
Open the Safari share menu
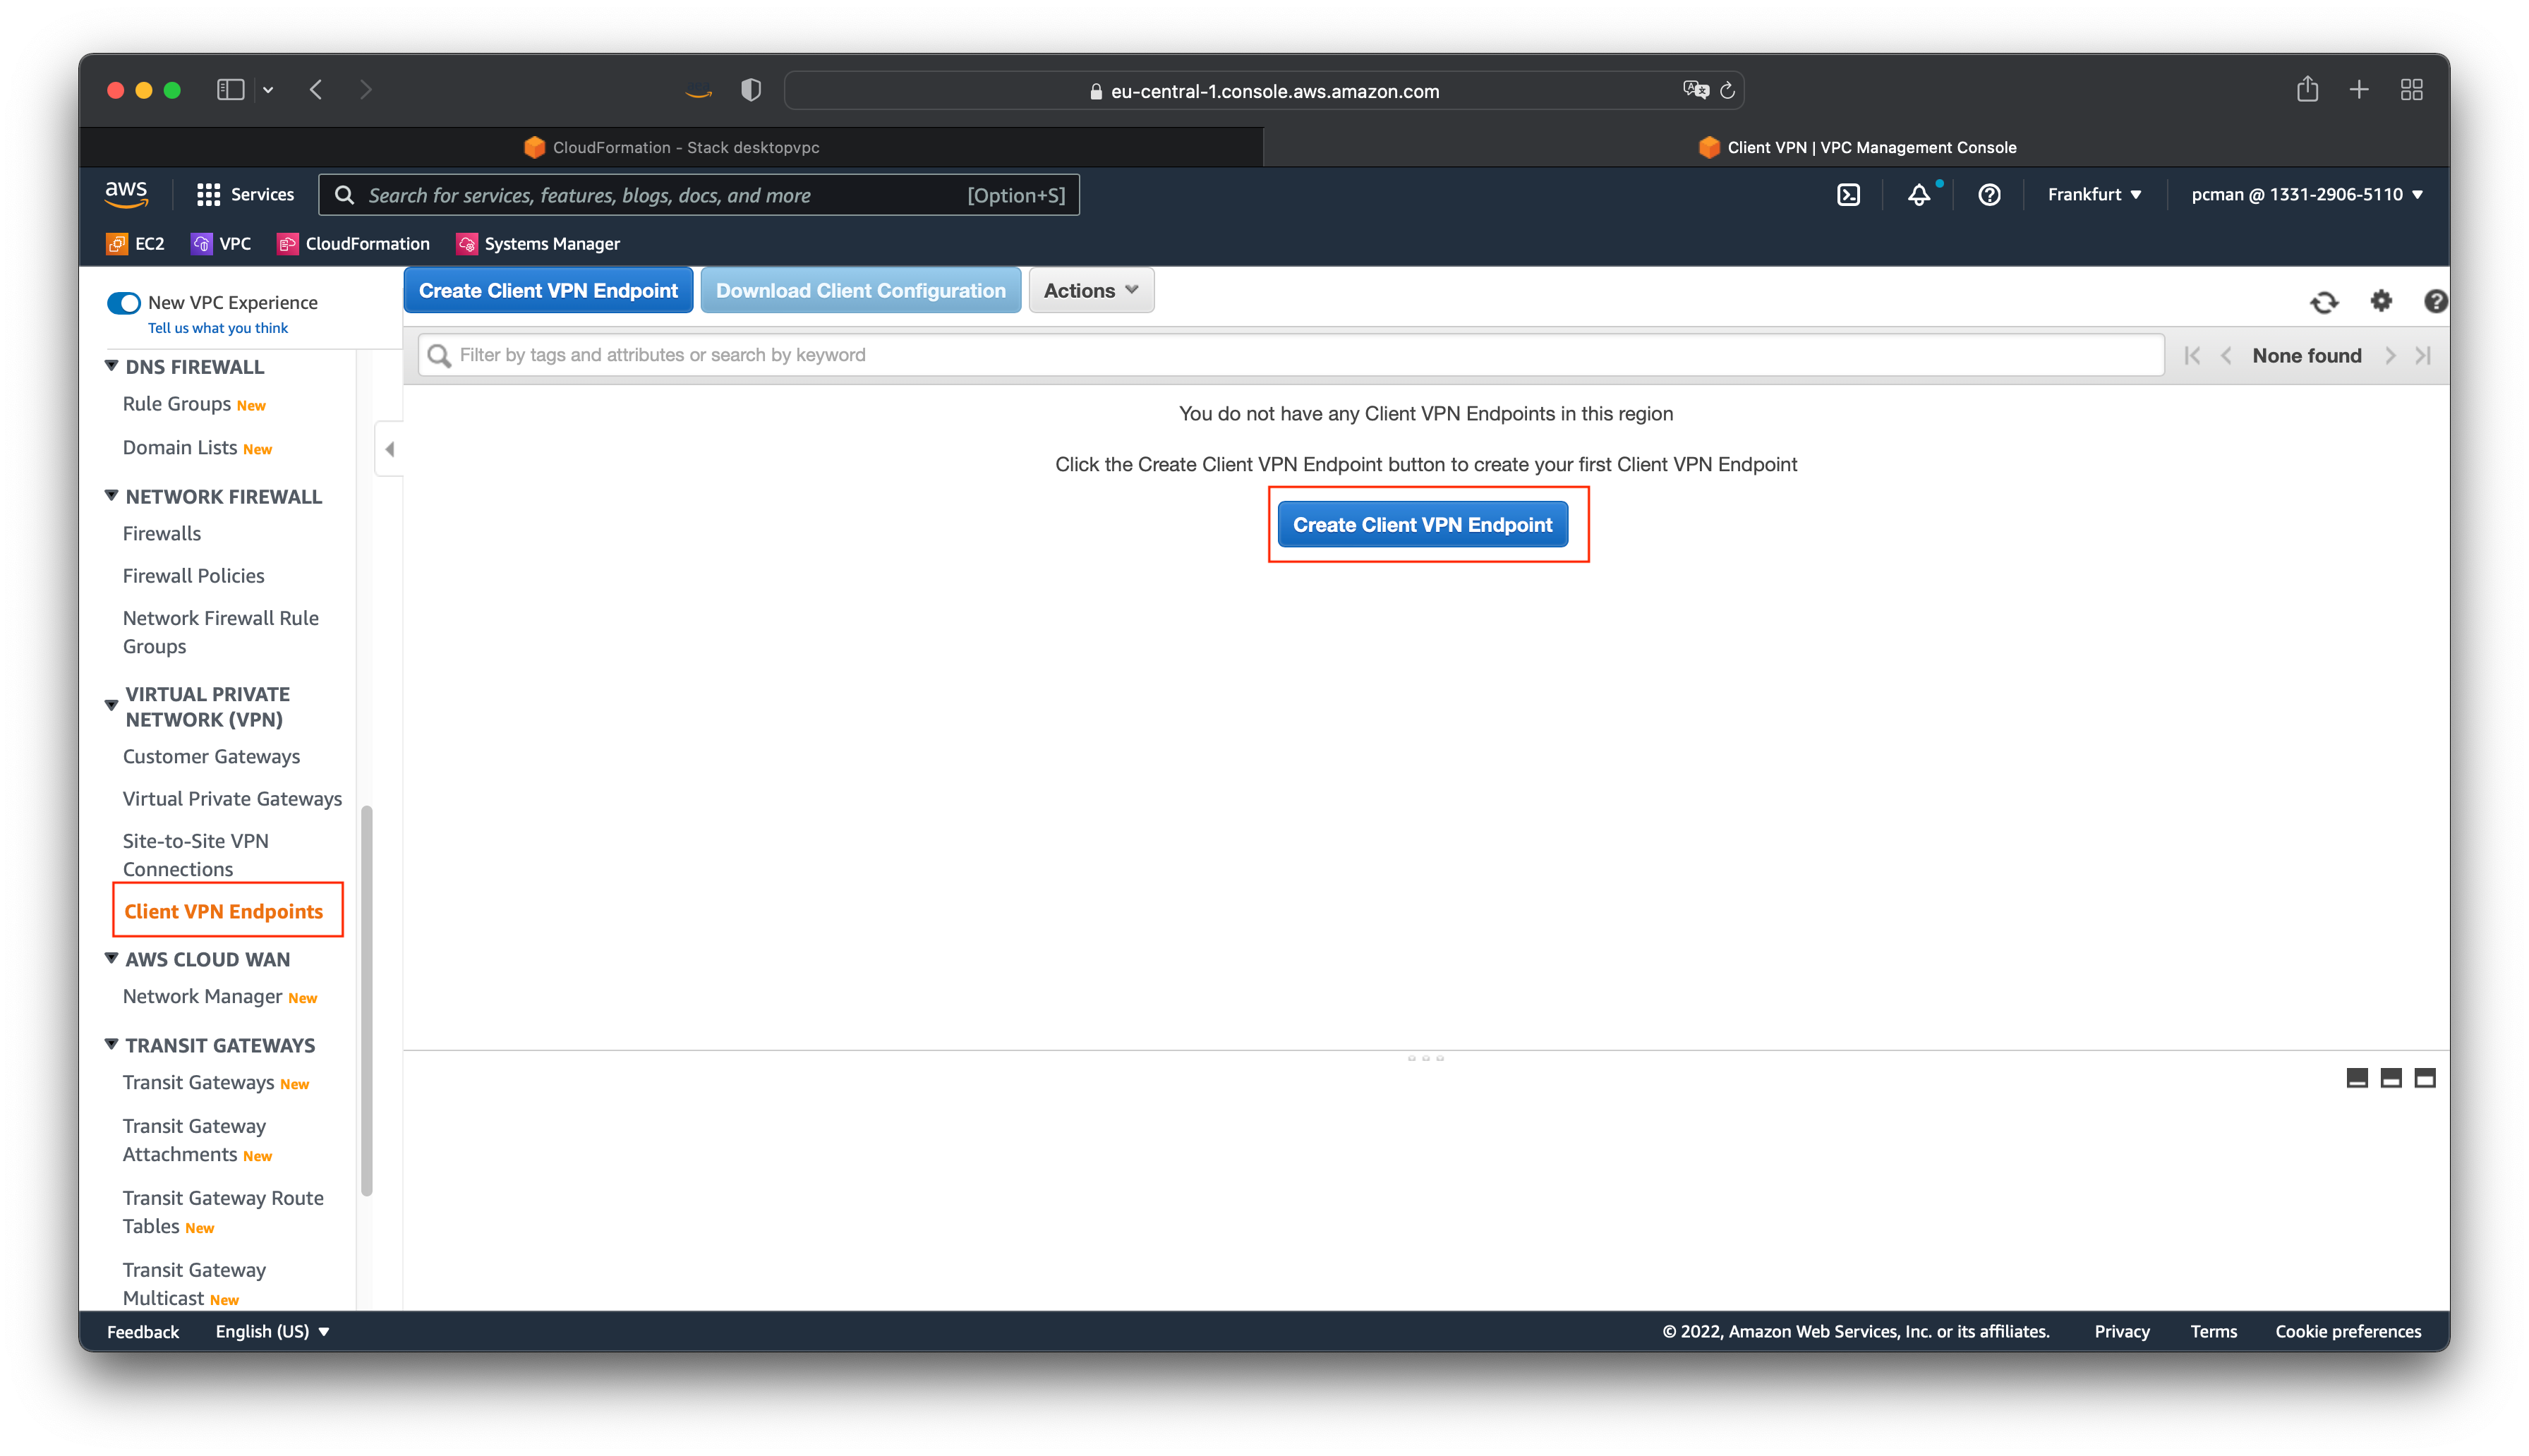pyautogui.click(x=2307, y=89)
